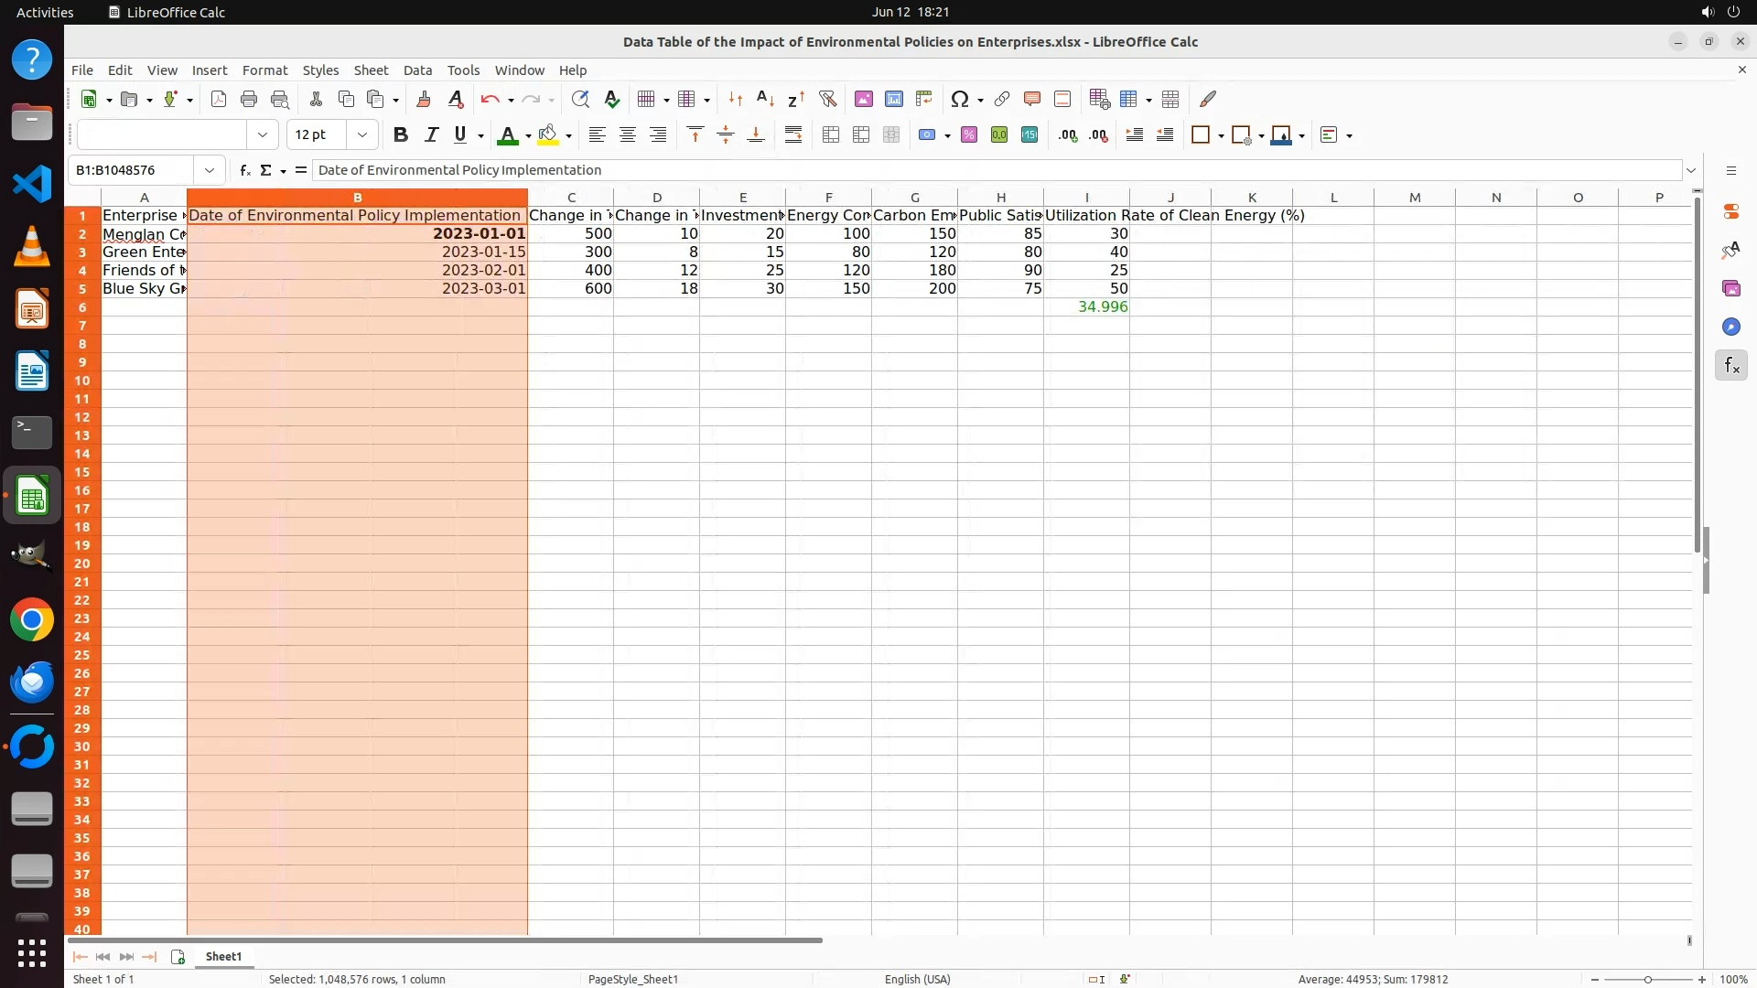Apply the yellow background color swatch
Viewport: 1757px width, 988px height.
tap(548, 135)
